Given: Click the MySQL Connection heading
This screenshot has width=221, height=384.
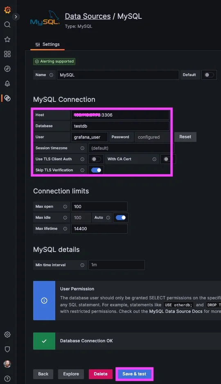Looking at the screenshot, I should tap(64, 99).
